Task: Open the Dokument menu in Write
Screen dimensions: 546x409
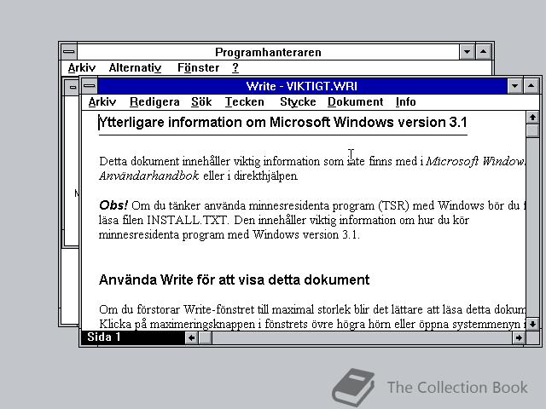Action: coord(355,102)
